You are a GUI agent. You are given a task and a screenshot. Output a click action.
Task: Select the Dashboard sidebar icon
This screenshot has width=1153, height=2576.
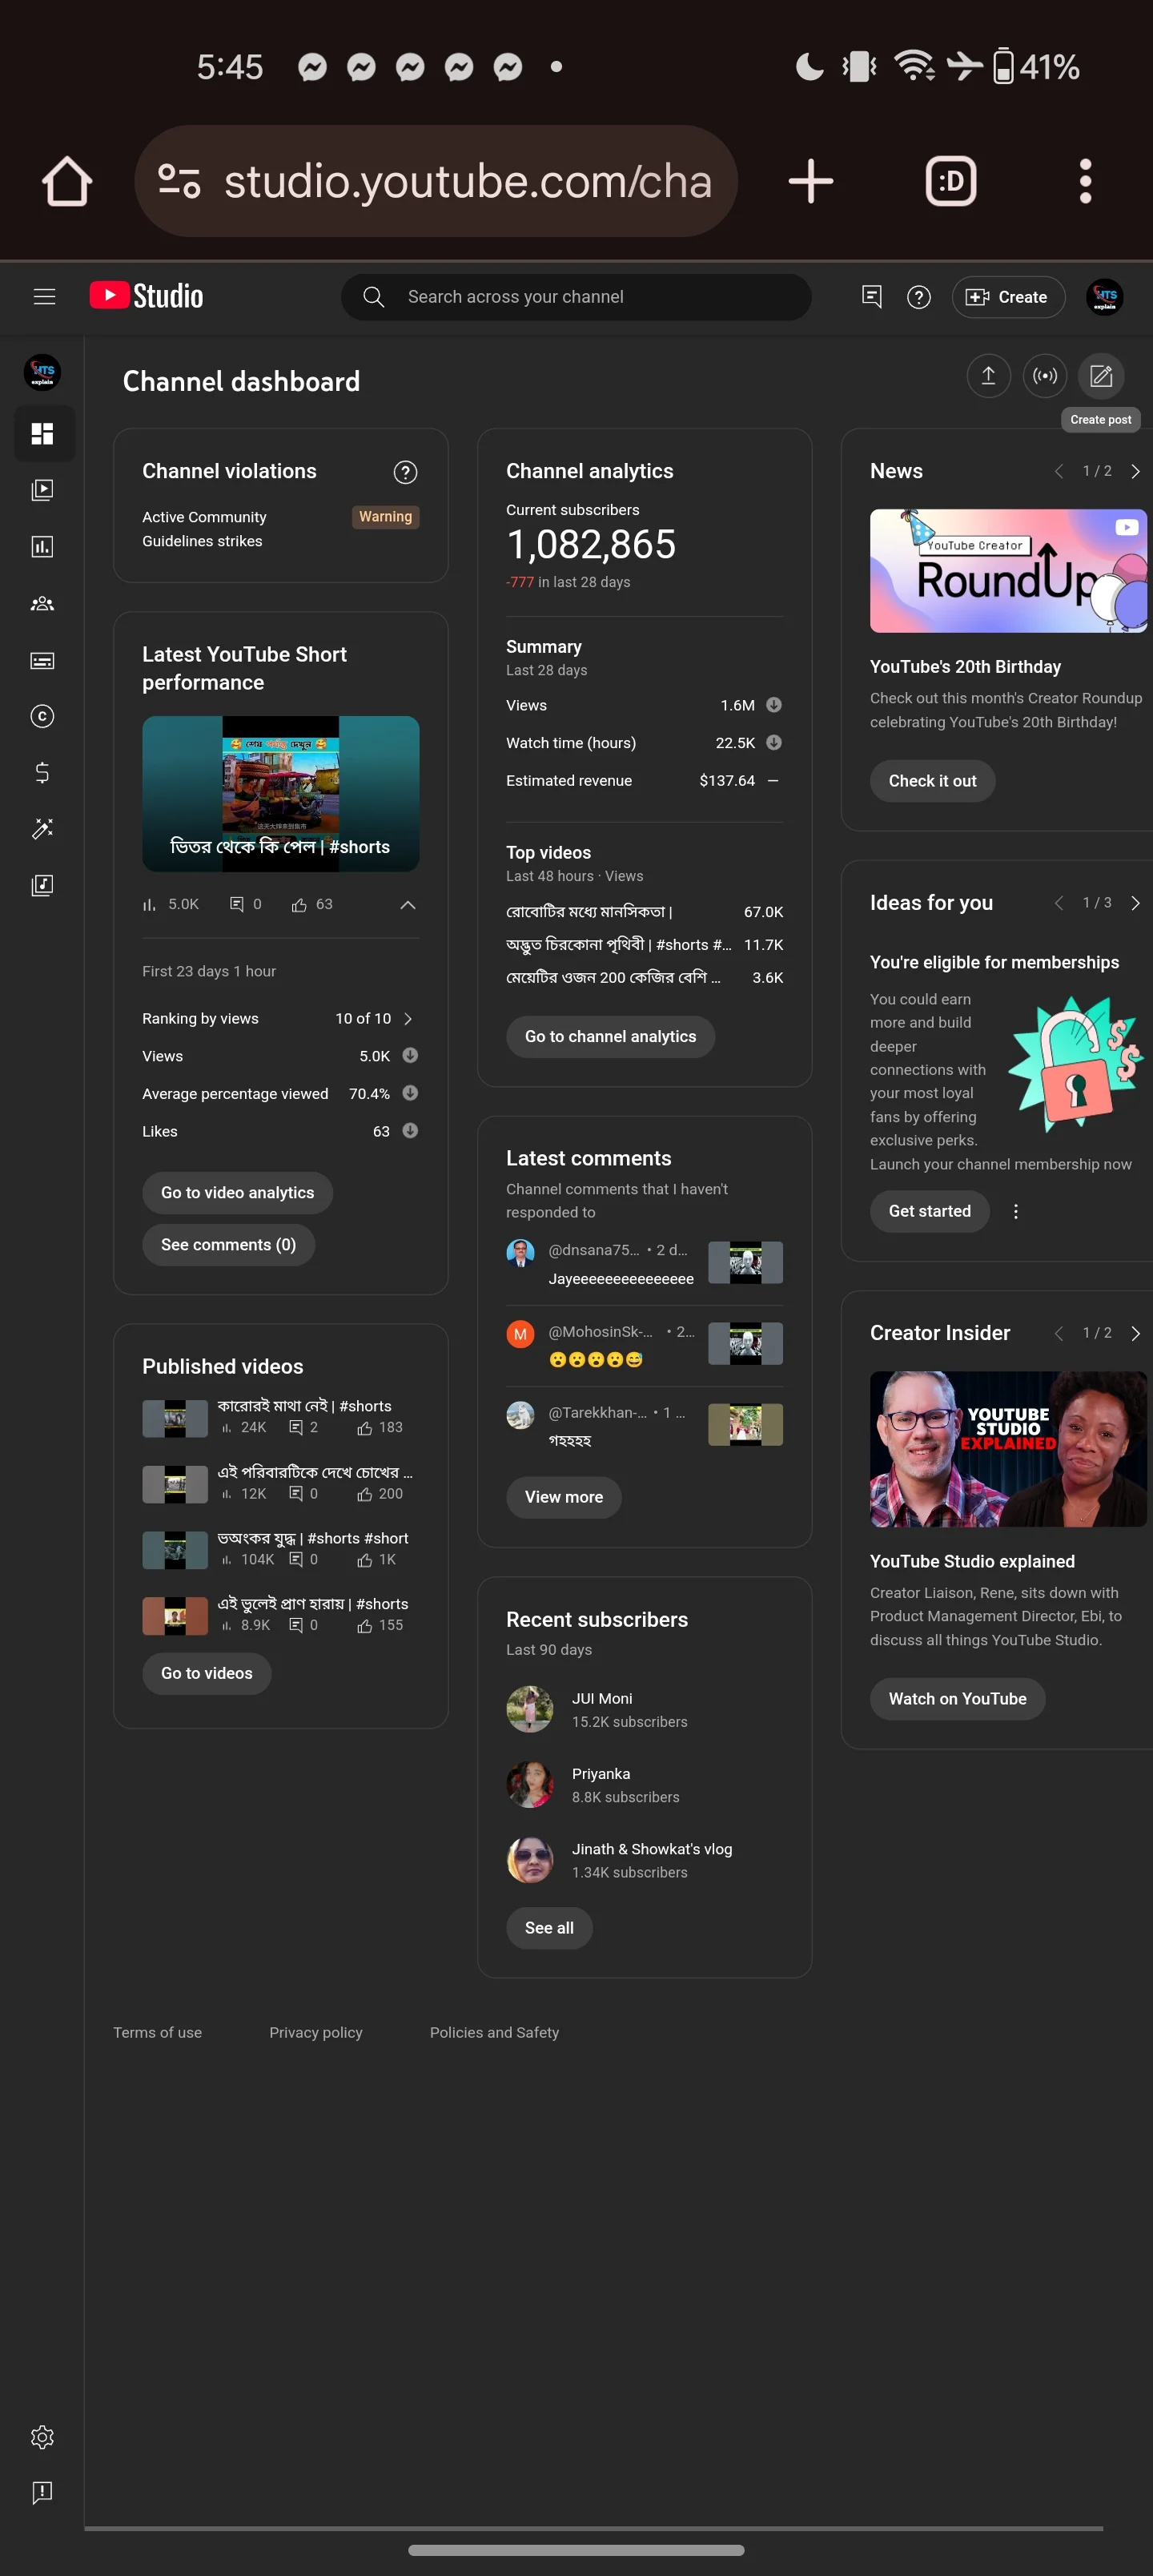pyautogui.click(x=42, y=434)
